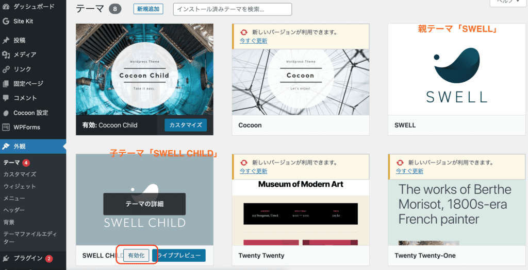Click the update icon on Twenty Twenty-One card
The width and height of the screenshot is (528, 270).
(400, 163)
